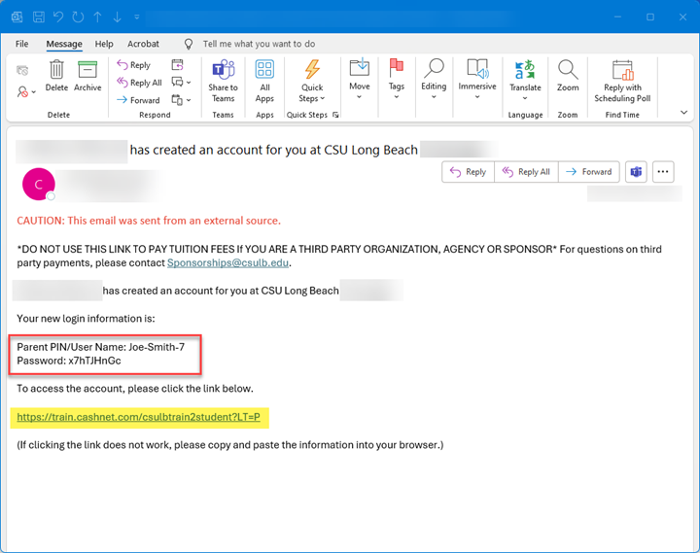This screenshot has height=553, width=700.
Task: Click the Reply with Meeting icon
Action: coord(177,65)
